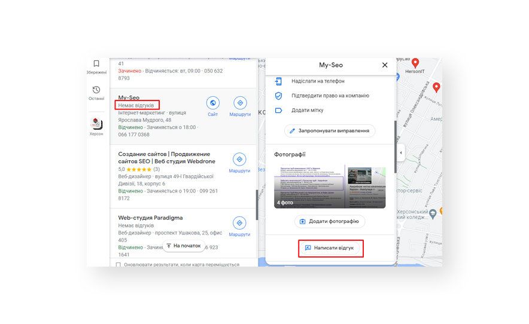Close the My-Seo details panel

pos(385,65)
